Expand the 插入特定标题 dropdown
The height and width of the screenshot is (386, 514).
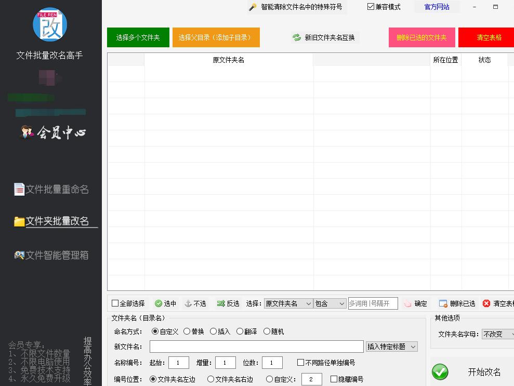tap(391, 347)
